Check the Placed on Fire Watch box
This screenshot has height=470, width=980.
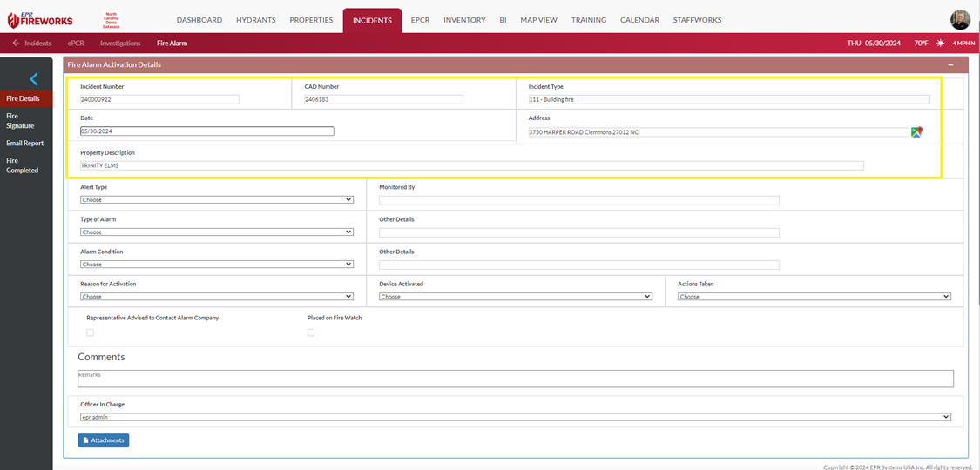tap(311, 332)
